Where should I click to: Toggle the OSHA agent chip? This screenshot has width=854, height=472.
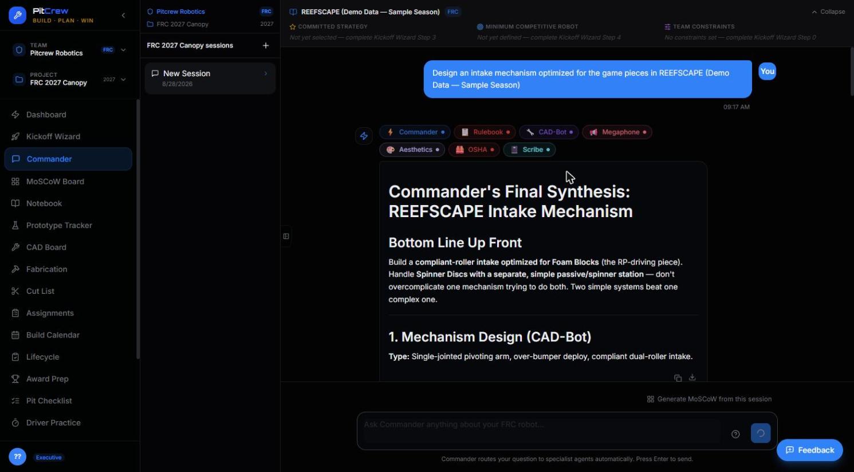coord(474,150)
